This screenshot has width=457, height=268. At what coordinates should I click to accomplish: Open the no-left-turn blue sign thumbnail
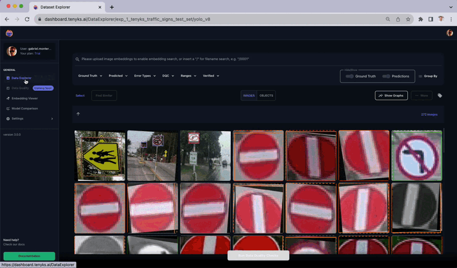coord(416,156)
